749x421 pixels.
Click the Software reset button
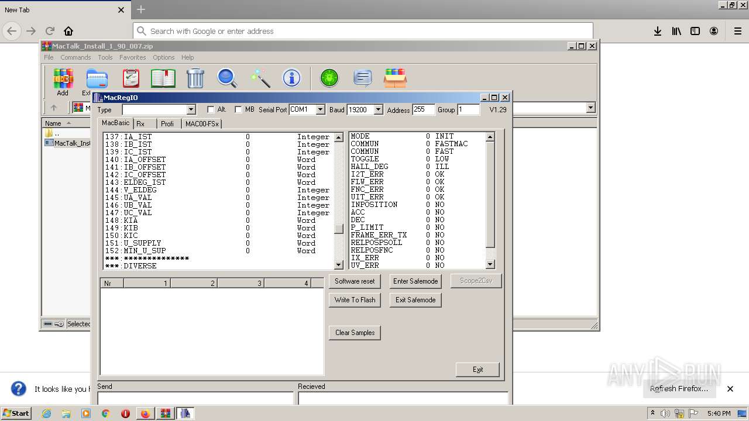pos(355,281)
